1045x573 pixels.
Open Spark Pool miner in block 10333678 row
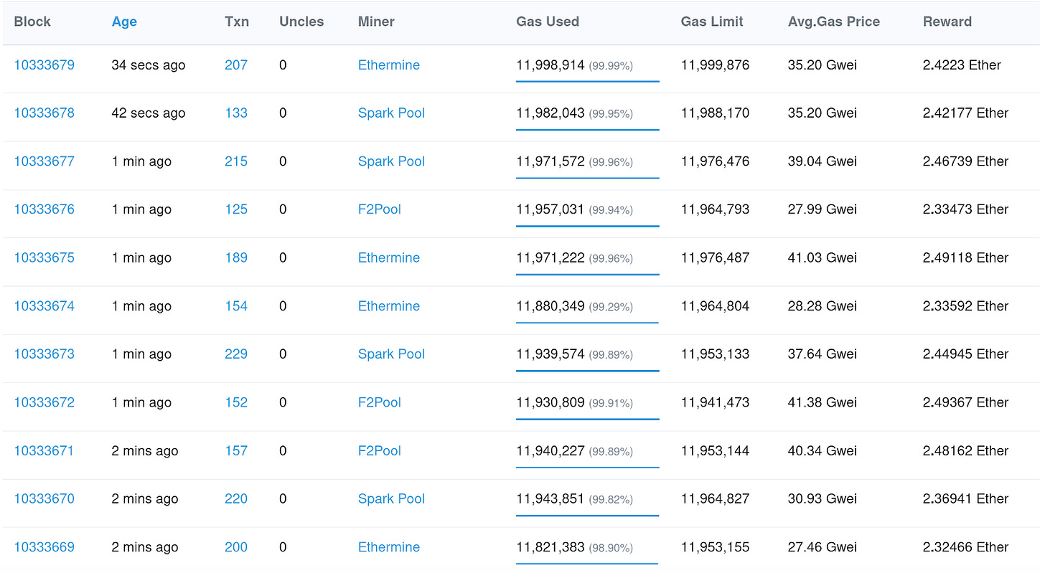click(x=391, y=113)
